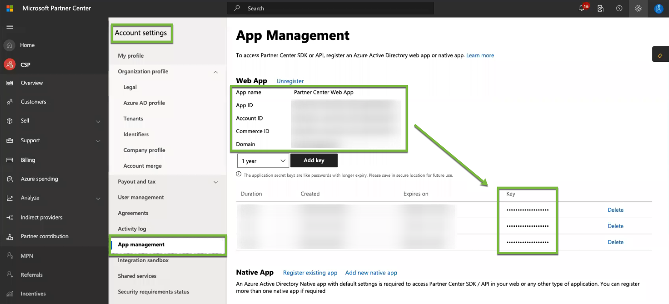Expand the Payout and tax section
The image size is (669, 304).
coord(215,182)
